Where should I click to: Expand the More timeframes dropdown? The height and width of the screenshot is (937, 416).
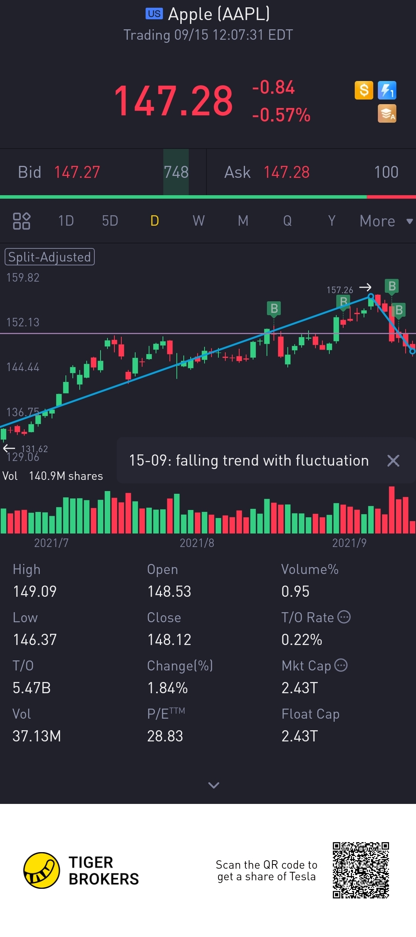pyautogui.click(x=386, y=221)
